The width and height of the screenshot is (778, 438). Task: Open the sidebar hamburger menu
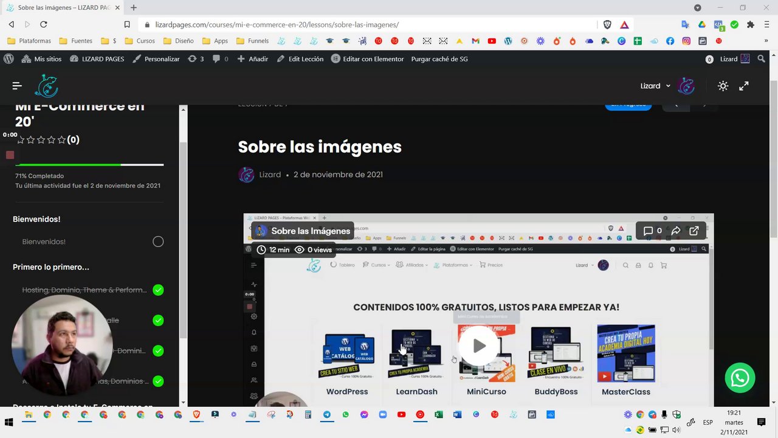coord(17,86)
